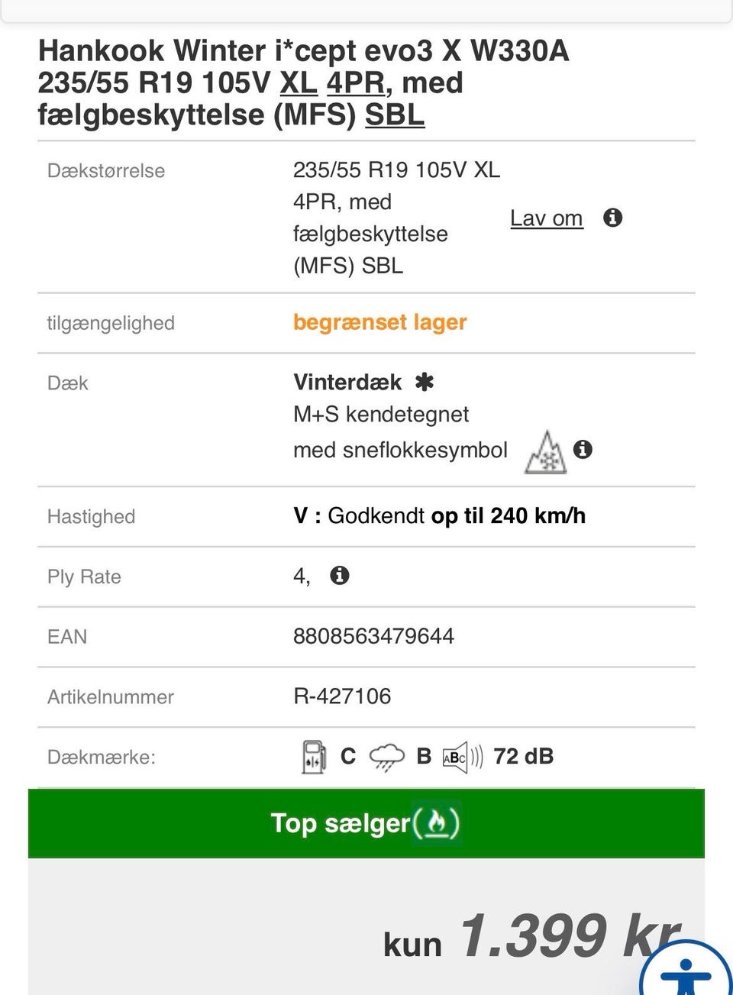Click the wet grip rain cloud icon
This screenshot has width=733, height=995.
[x=386, y=758]
